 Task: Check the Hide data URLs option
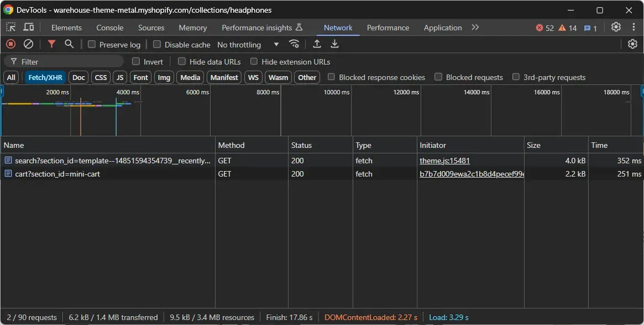click(182, 61)
